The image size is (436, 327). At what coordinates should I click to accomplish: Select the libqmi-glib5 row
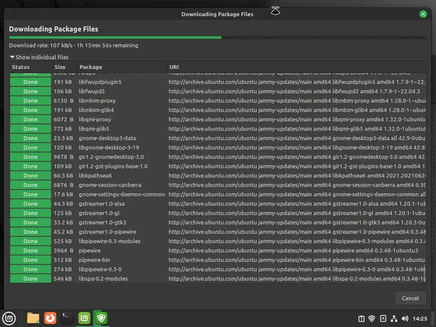(x=218, y=129)
